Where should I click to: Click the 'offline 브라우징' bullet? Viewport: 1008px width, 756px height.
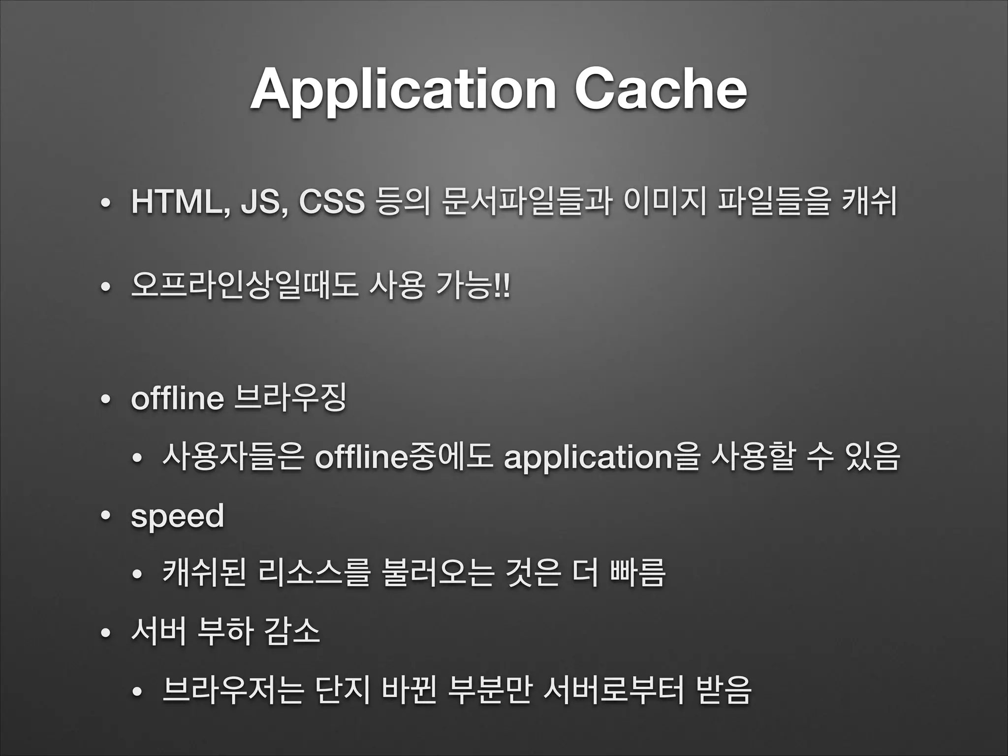tap(239, 398)
